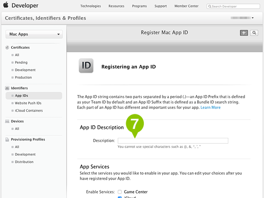Screen dimensions: 264x198
Task: Click the Certificates section icon
Action: [x=7, y=48]
